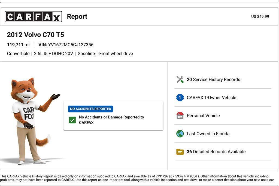
Task: Select CARFAX 1-Owner Vehicle row
Action: click(x=223, y=97)
